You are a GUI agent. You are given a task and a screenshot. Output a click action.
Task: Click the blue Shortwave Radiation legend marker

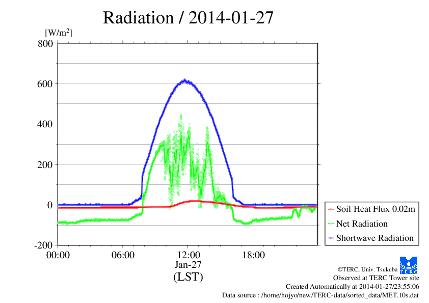pos(331,238)
